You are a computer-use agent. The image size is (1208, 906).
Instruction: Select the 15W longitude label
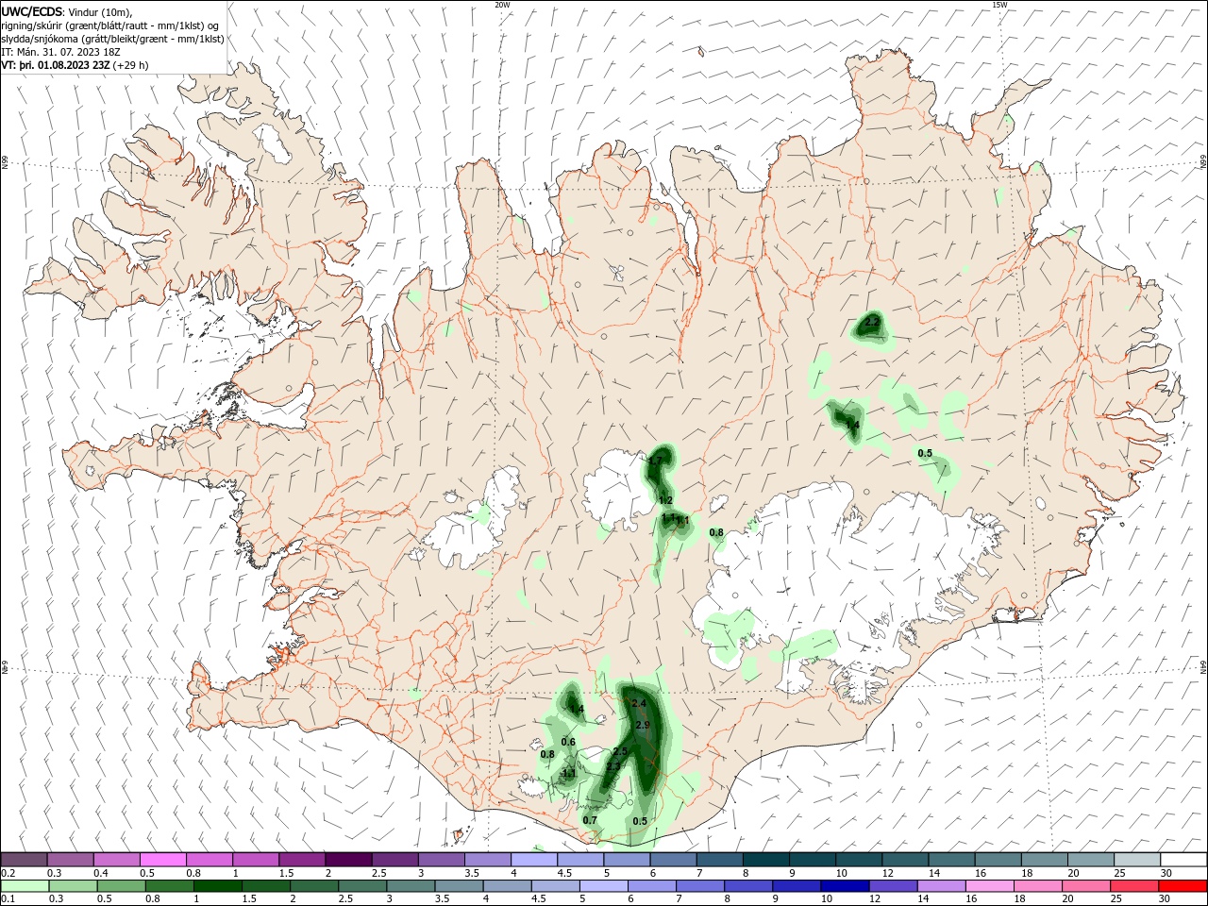(999, 5)
